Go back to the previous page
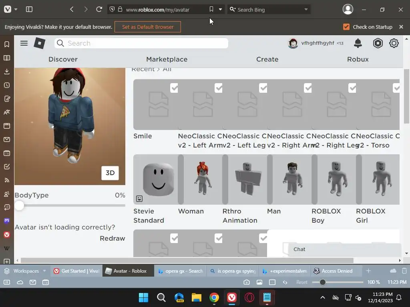This screenshot has width=410, height=307. tap(72, 10)
